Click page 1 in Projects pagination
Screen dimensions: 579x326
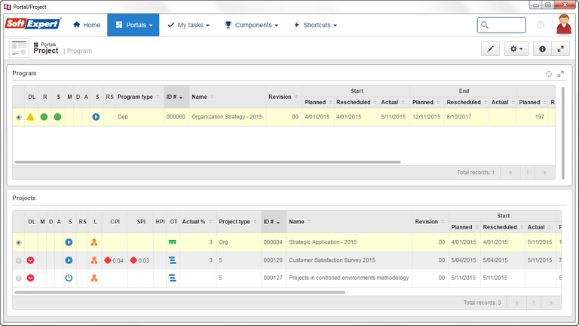coord(534,303)
